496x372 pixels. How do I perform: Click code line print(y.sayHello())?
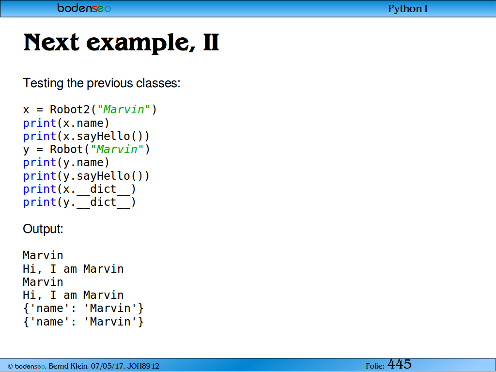click(86, 176)
